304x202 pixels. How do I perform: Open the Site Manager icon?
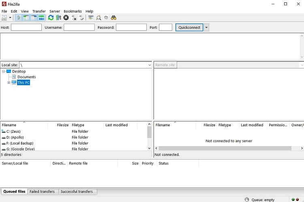click(4, 18)
